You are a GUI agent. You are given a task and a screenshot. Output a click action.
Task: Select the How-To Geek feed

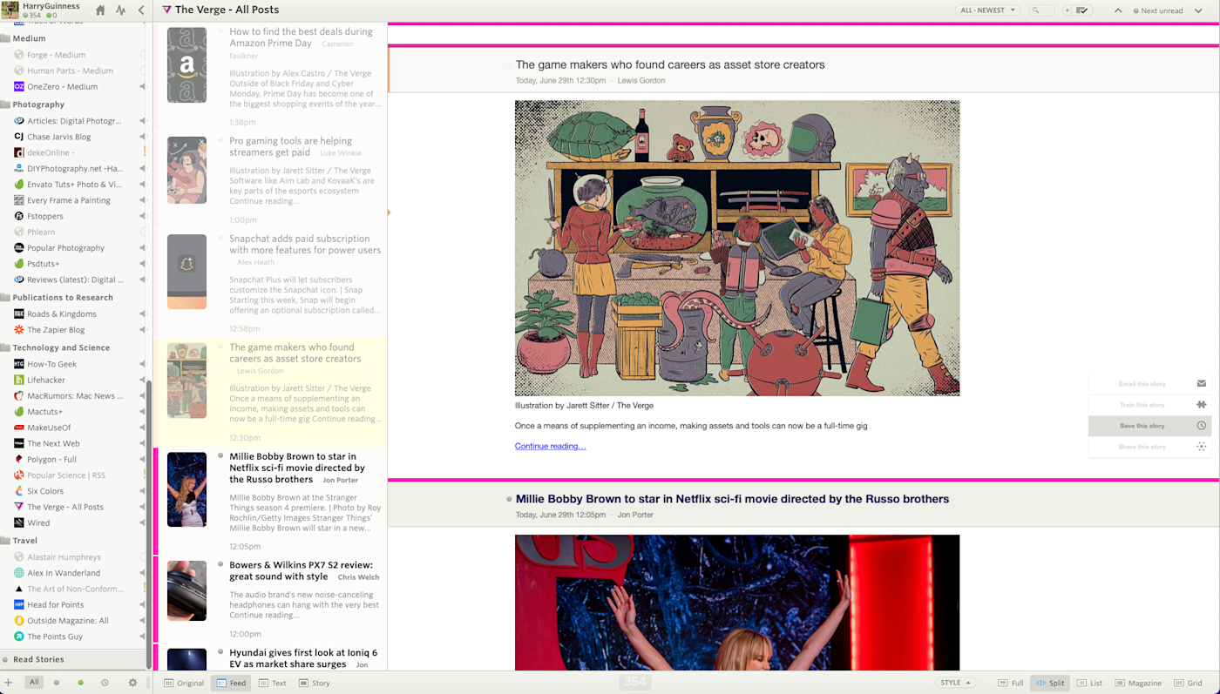74,364
